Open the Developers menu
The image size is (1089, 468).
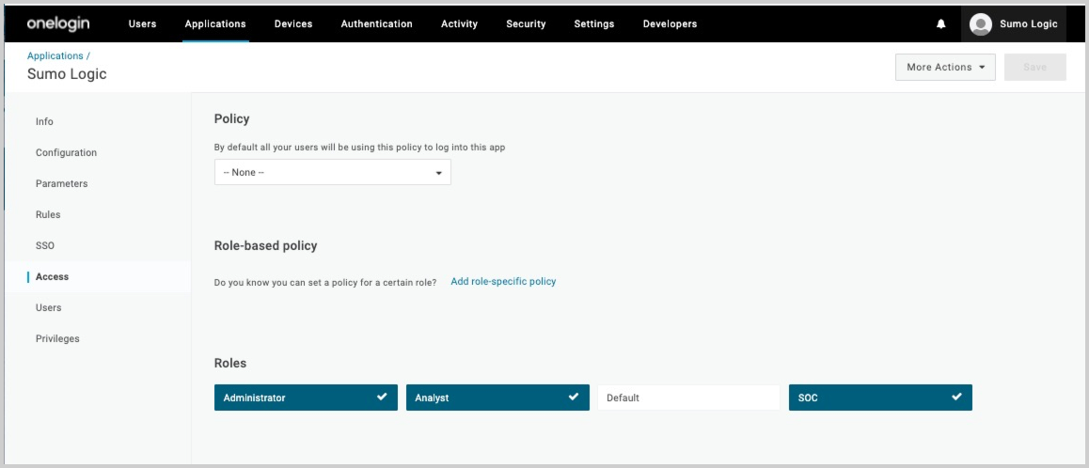click(670, 24)
